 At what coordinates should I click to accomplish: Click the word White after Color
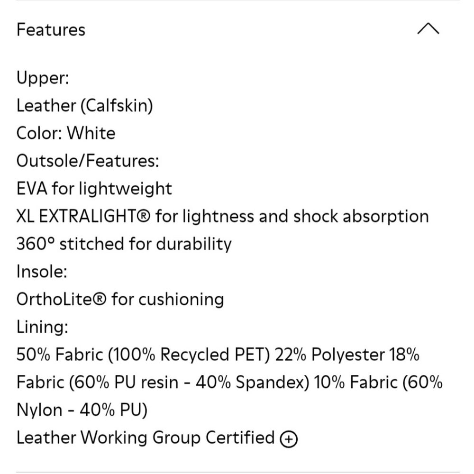(91, 133)
